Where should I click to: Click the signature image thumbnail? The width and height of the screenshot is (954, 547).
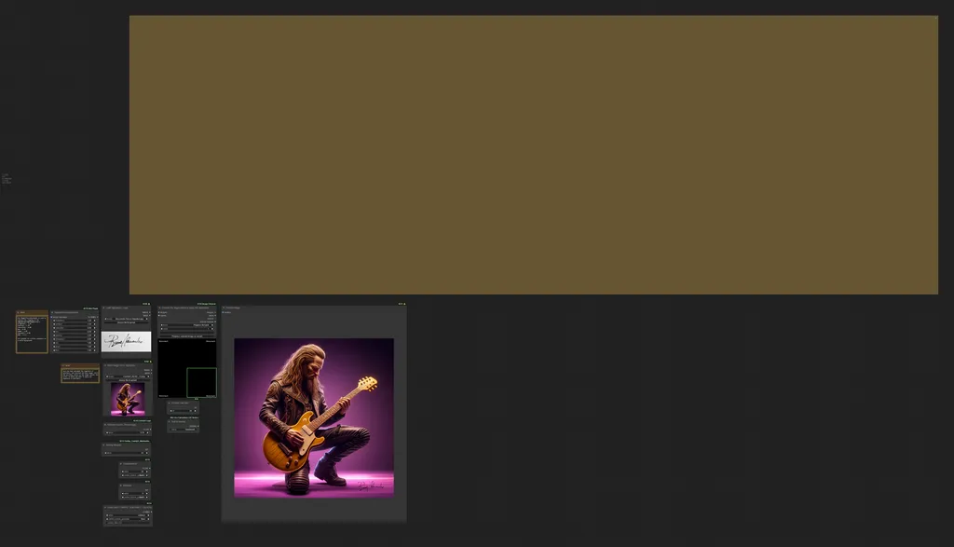pos(126,341)
